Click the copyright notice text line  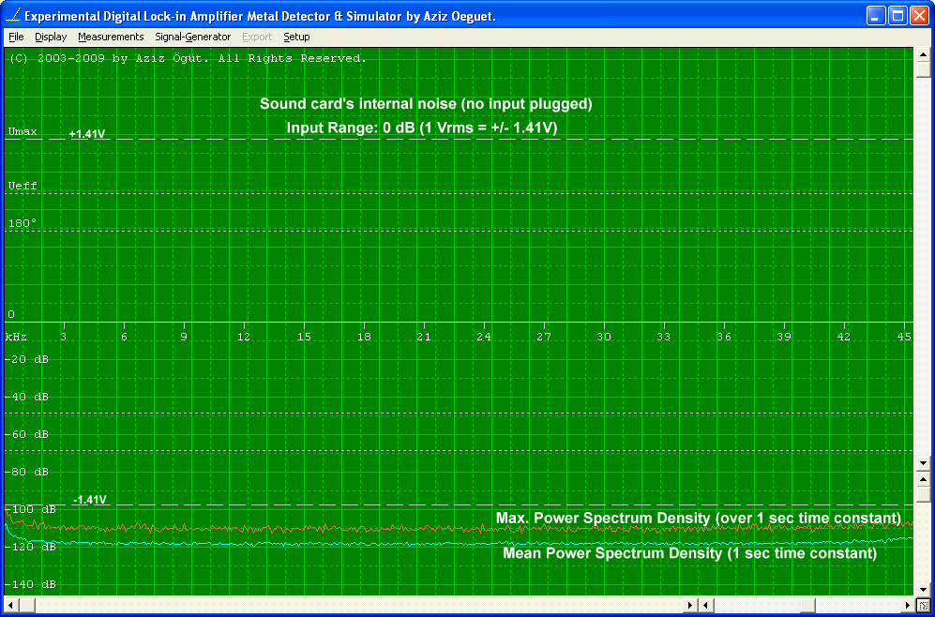pos(188,58)
